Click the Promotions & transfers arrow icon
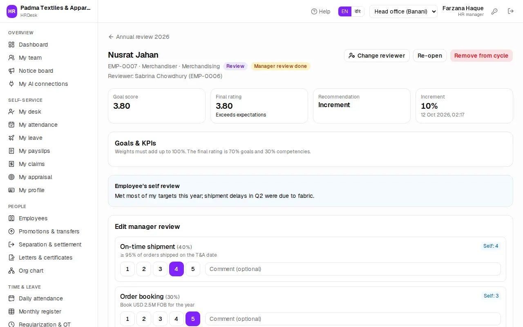 [11, 231]
